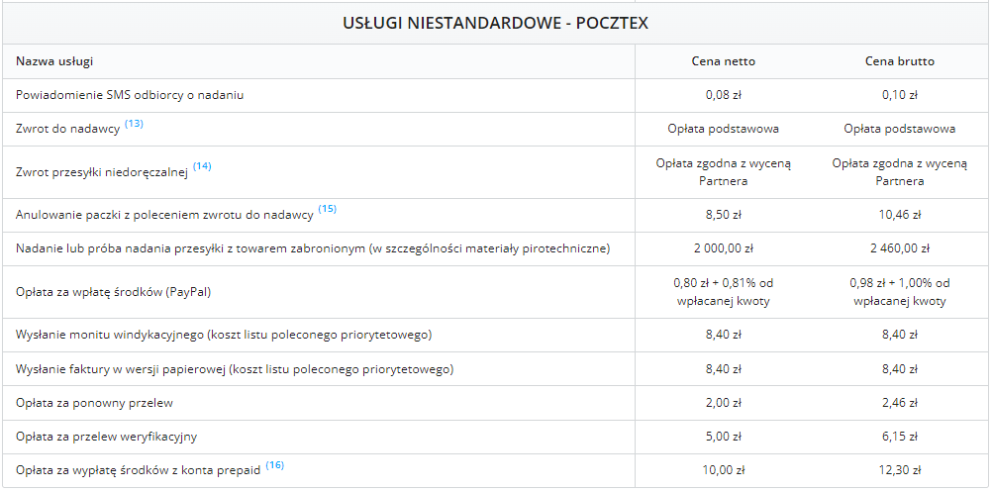The image size is (992, 492).
Task: Select the Cena netto column header
Action: click(x=723, y=61)
